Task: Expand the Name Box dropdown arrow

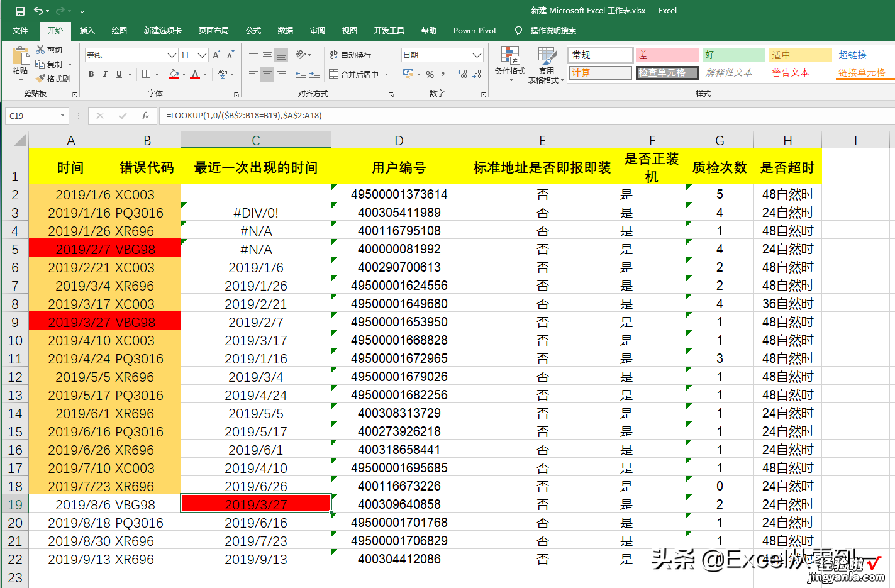Action: click(x=62, y=116)
